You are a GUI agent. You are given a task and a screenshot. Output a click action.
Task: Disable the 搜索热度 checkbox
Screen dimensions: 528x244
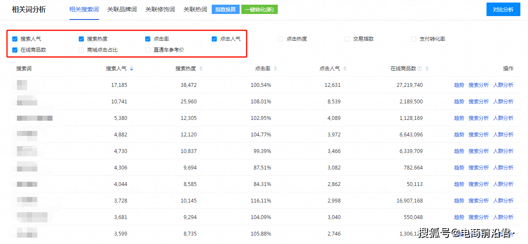pos(81,39)
